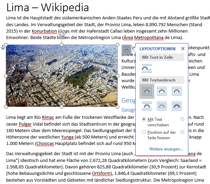210x184 pixels.
Task: Click the underlined word 'Ortsform'
Action: click(101, 173)
